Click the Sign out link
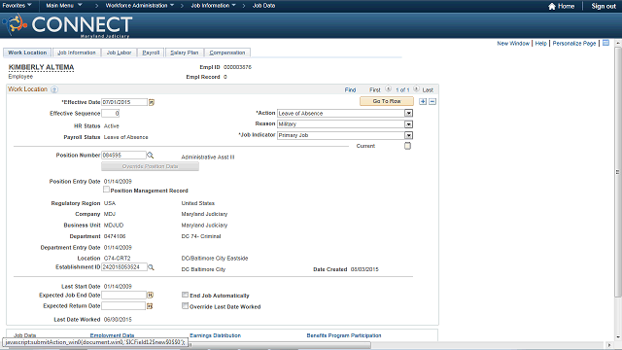Image resolution: width=622 pixels, height=350 pixels. tap(604, 6)
